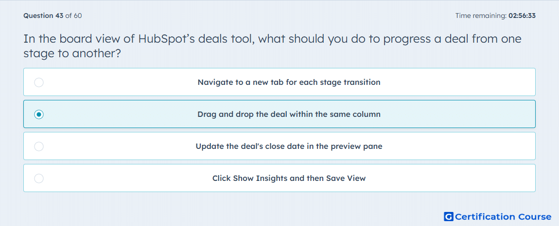Click the selected radio button beside Drag and drop
559x226 pixels.
coord(39,114)
